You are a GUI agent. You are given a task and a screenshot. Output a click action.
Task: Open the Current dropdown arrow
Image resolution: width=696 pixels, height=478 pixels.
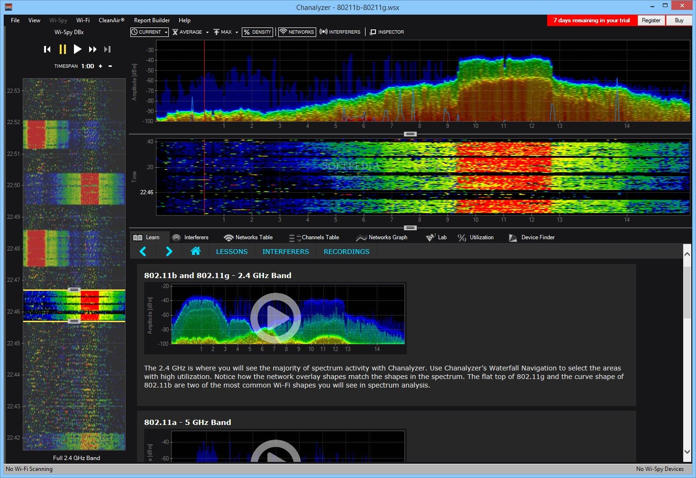(x=166, y=32)
